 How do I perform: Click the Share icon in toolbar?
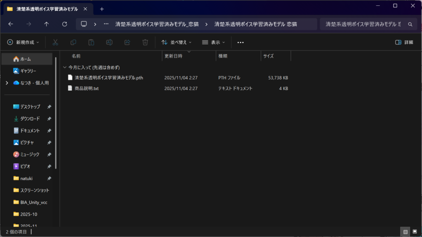[x=127, y=42]
